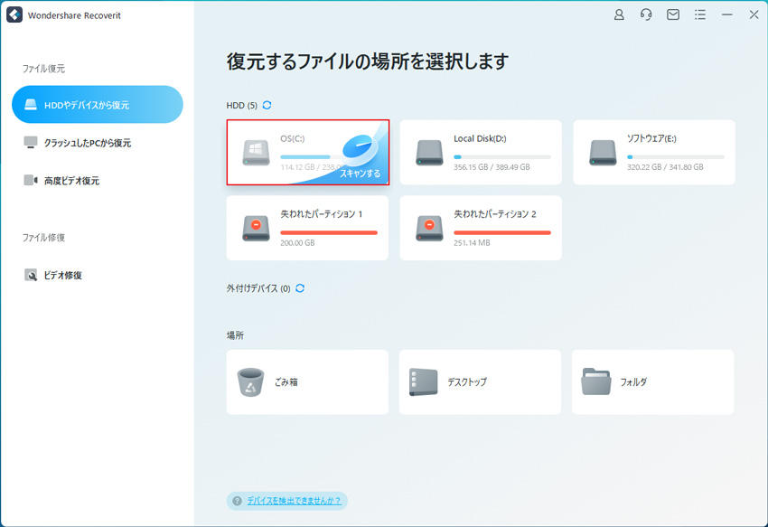Click the 356.15 GB / 389.49 GB text
Screen dimensions: 768x527
pyautogui.click(x=492, y=167)
